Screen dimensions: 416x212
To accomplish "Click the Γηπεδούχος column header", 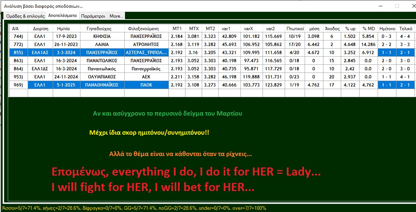I will point(102,29).
